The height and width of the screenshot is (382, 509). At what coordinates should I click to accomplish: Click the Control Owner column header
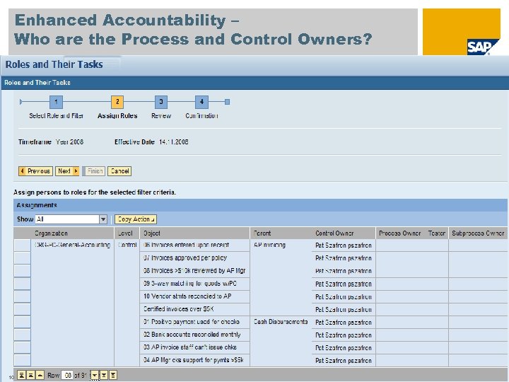pos(344,233)
